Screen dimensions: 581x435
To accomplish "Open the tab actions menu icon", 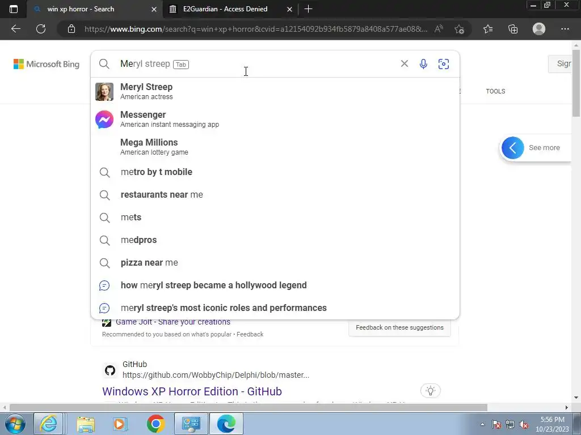I will 14,9.
